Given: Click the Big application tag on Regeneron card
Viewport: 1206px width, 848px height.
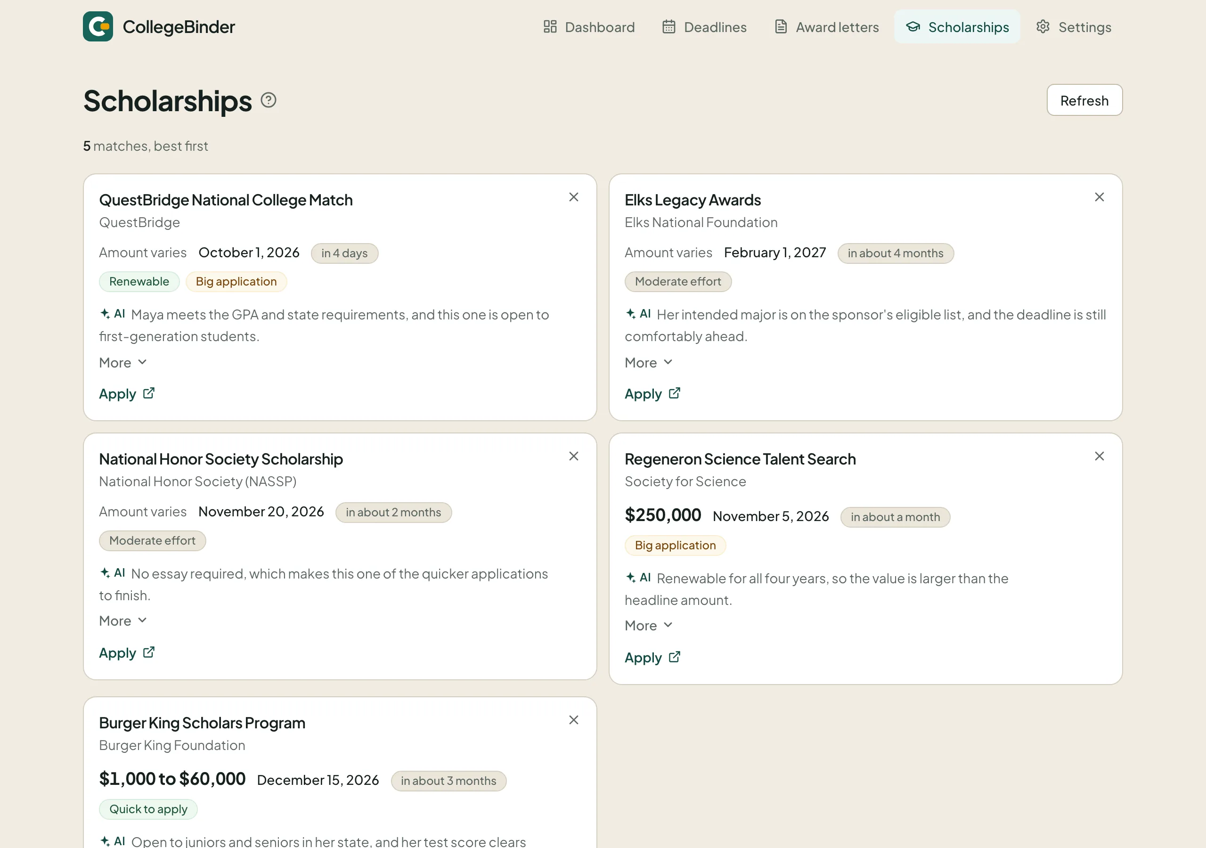Looking at the screenshot, I should 676,546.
